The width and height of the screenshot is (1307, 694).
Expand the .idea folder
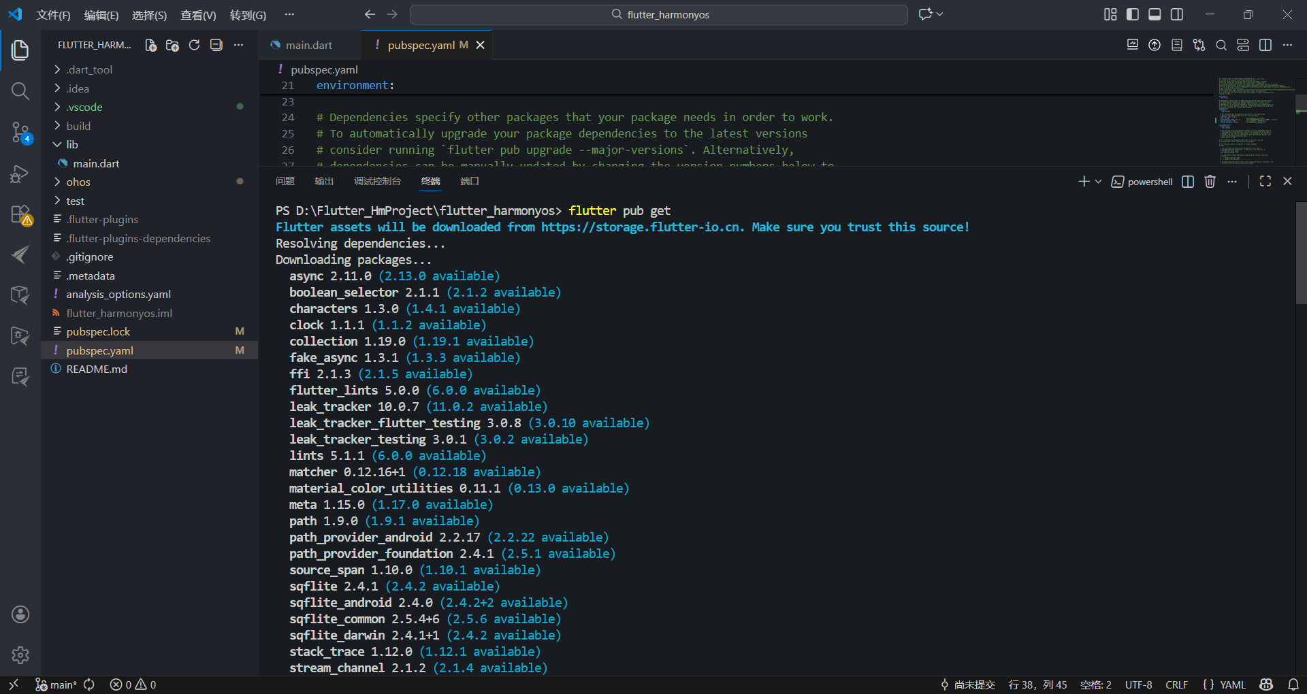(149, 88)
